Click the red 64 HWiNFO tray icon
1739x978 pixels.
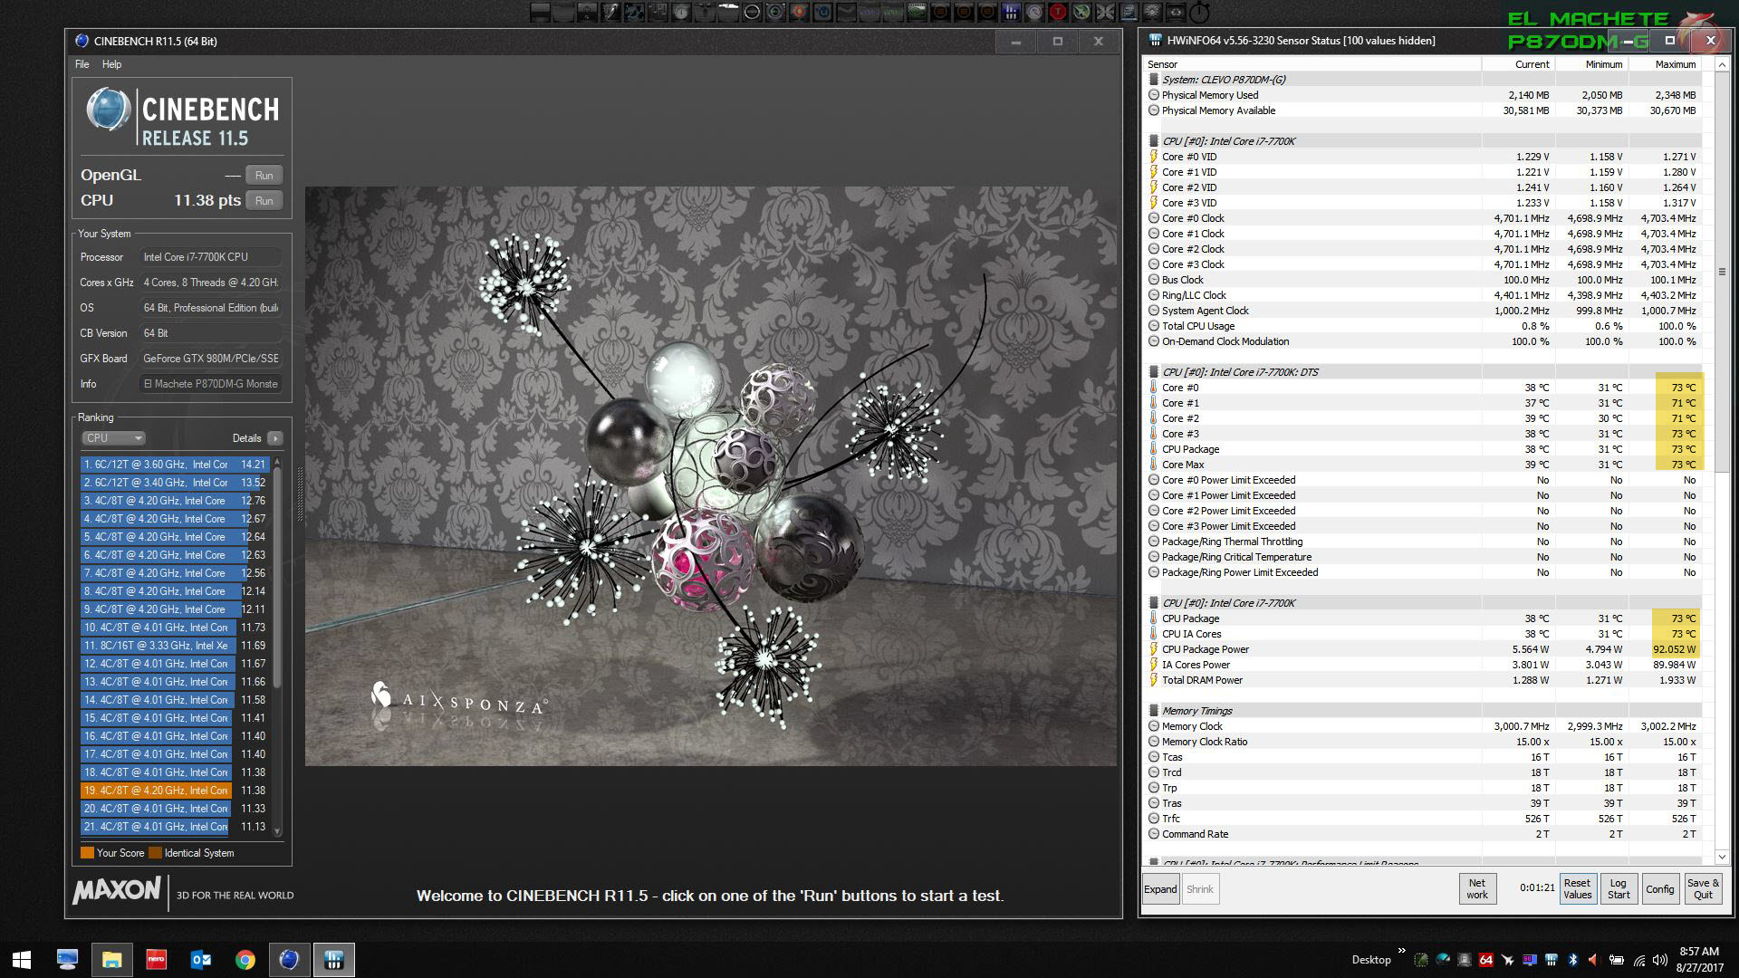click(1485, 960)
